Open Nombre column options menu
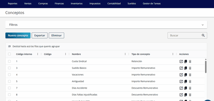The height and width of the screenshot is (101, 214). click(125, 54)
